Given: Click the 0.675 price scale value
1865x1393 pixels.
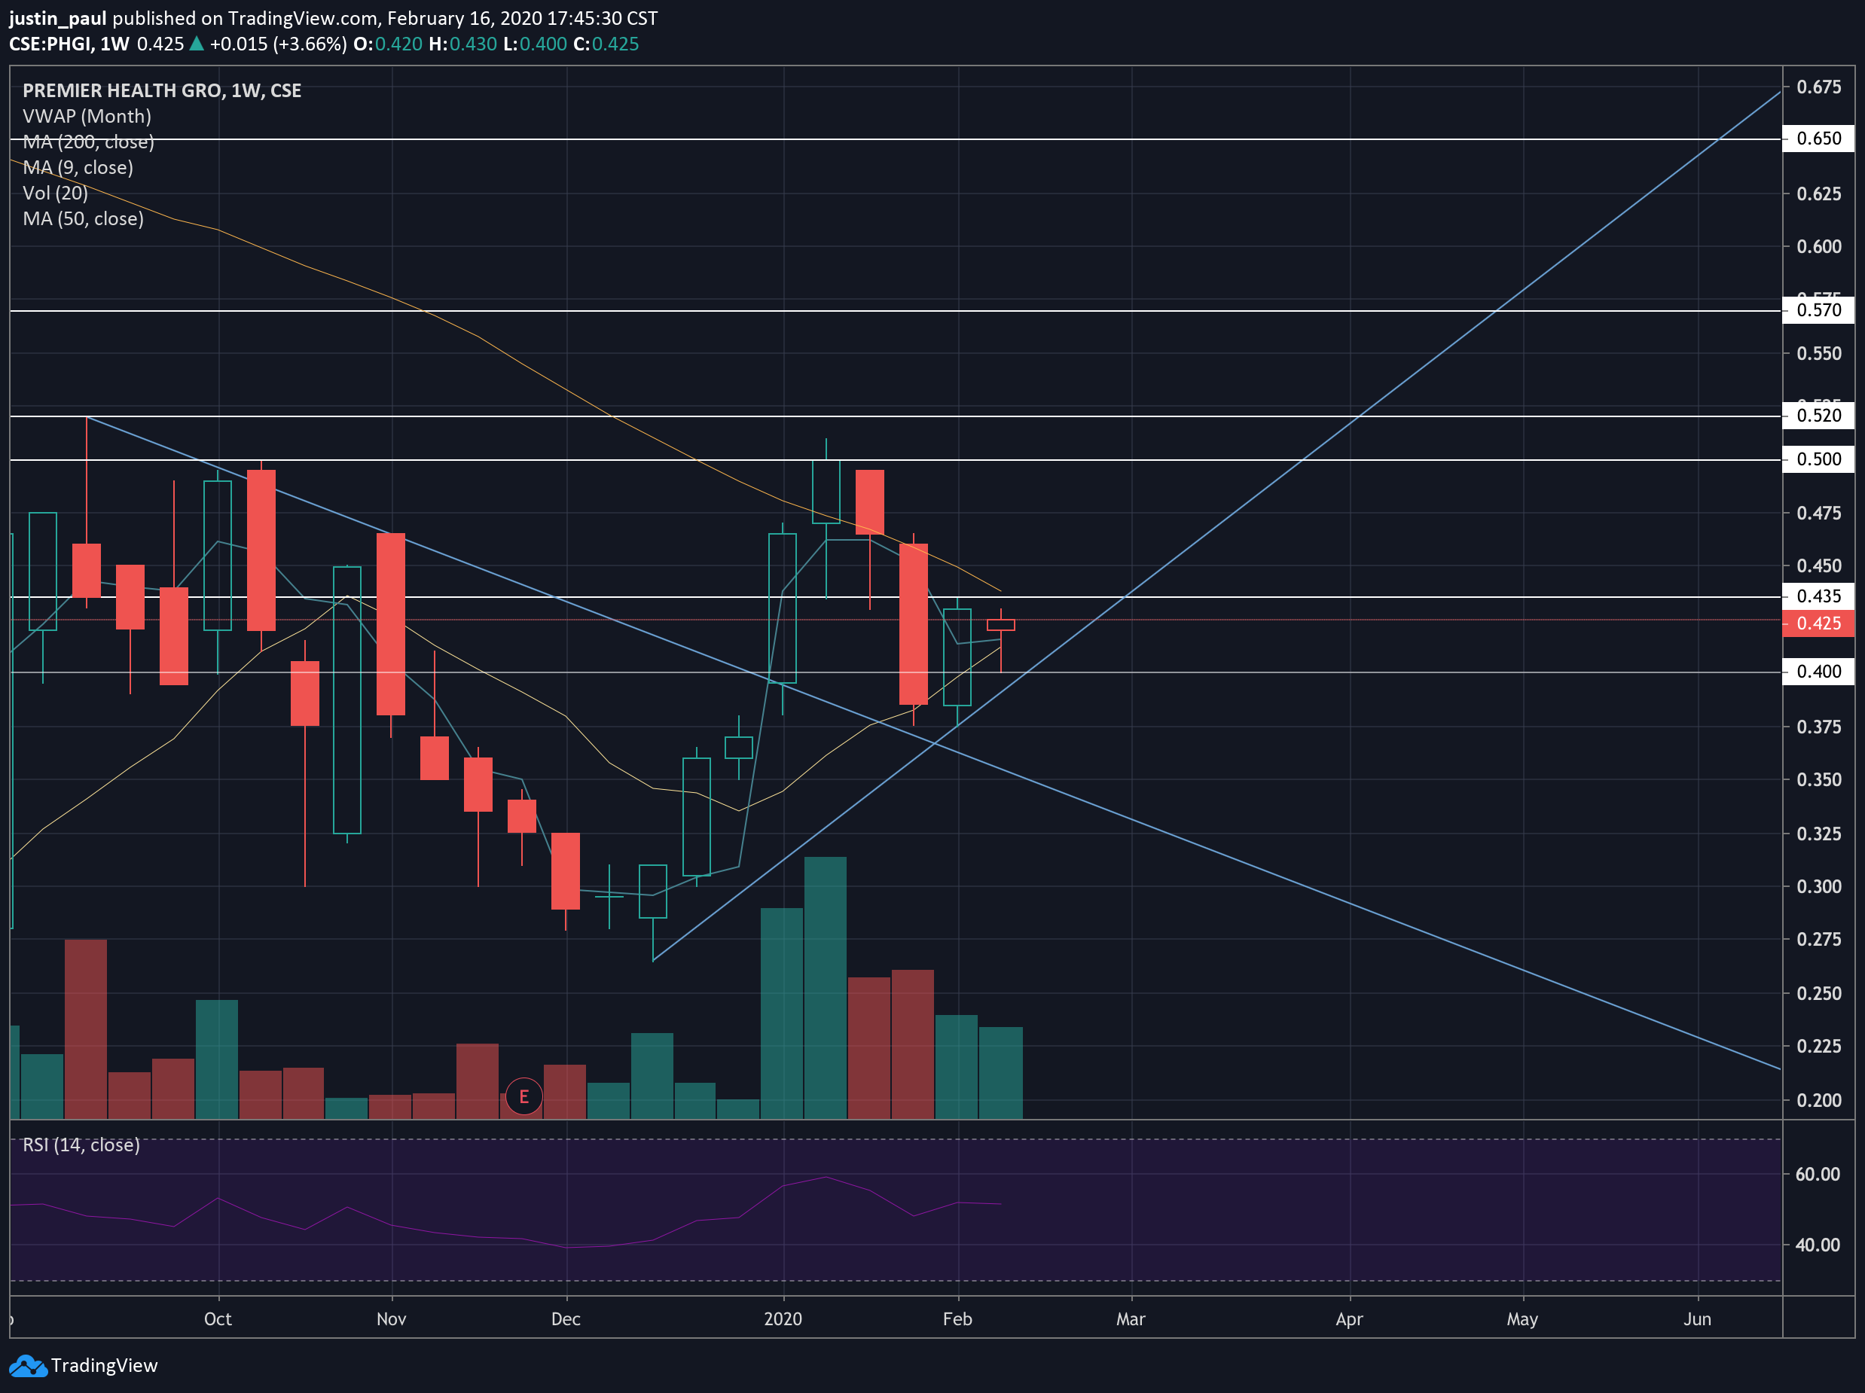Looking at the screenshot, I should [x=1820, y=87].
